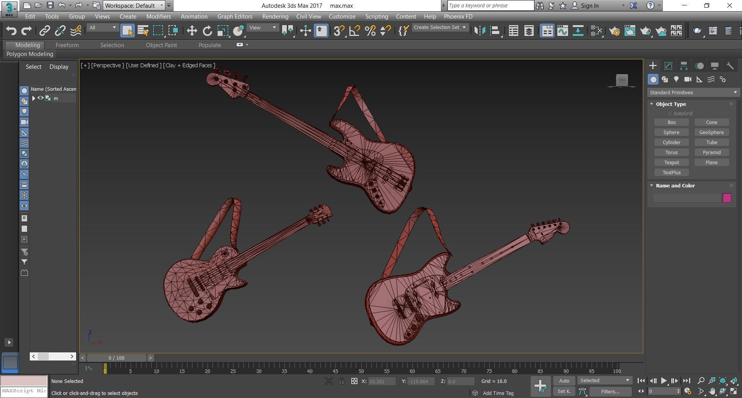Activate the Select and Link tool

click(45, 31)
